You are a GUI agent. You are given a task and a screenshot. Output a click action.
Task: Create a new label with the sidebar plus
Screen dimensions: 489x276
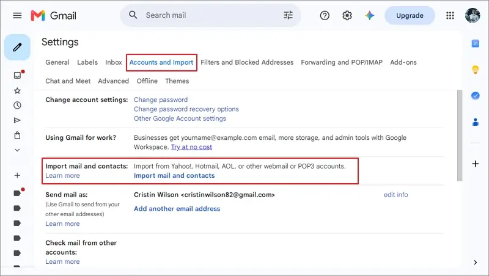click(18, 175)
